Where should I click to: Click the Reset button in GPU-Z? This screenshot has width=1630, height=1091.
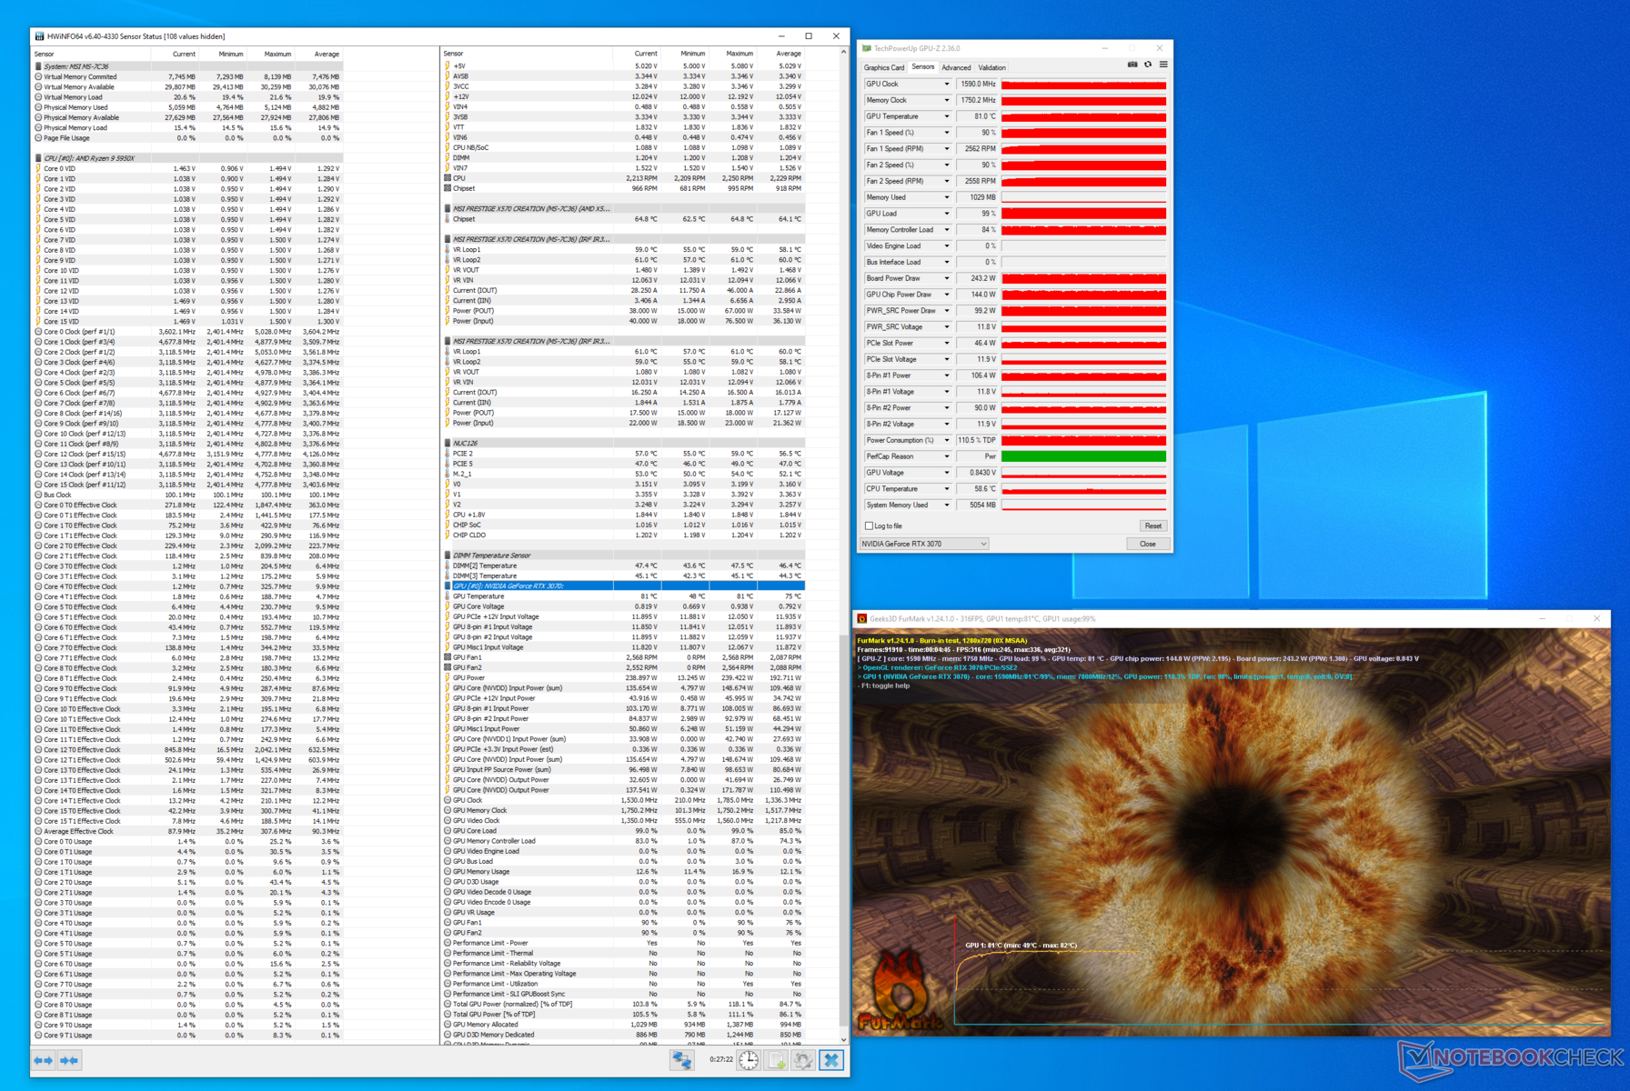[x=1152, y=525]
